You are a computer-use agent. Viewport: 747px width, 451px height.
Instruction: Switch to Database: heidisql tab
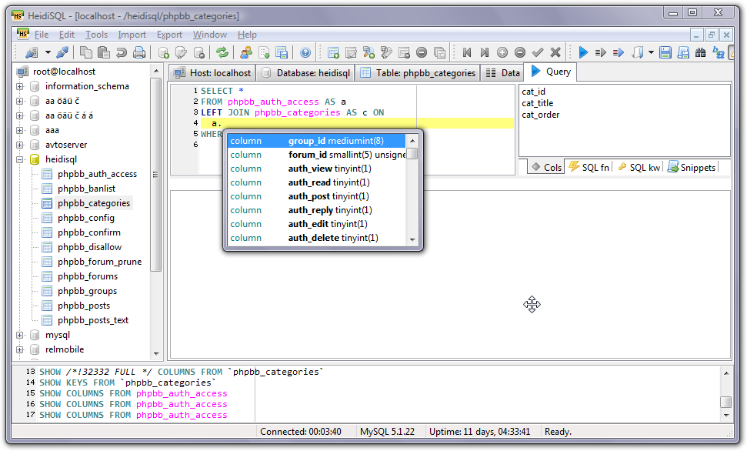pos(306,73)
